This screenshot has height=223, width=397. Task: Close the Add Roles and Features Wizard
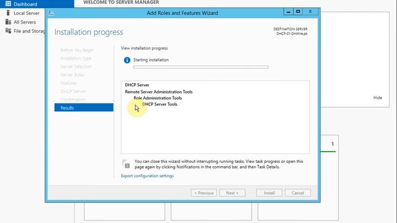310,12
